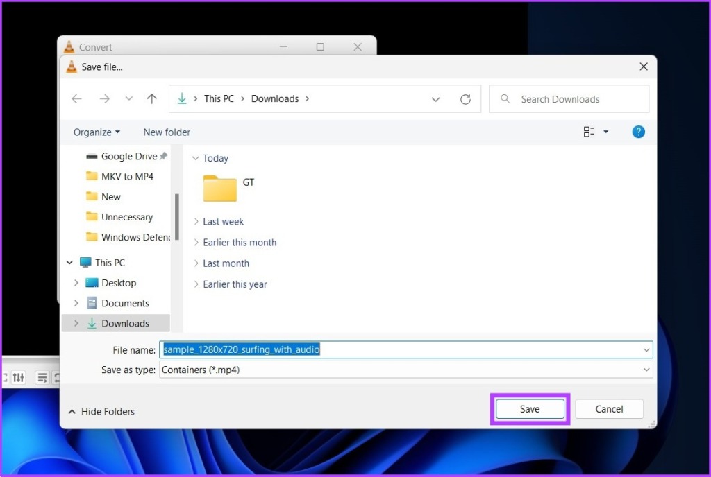Minimize the Convert window
The image size is (711, 477).
coord(283,46)
